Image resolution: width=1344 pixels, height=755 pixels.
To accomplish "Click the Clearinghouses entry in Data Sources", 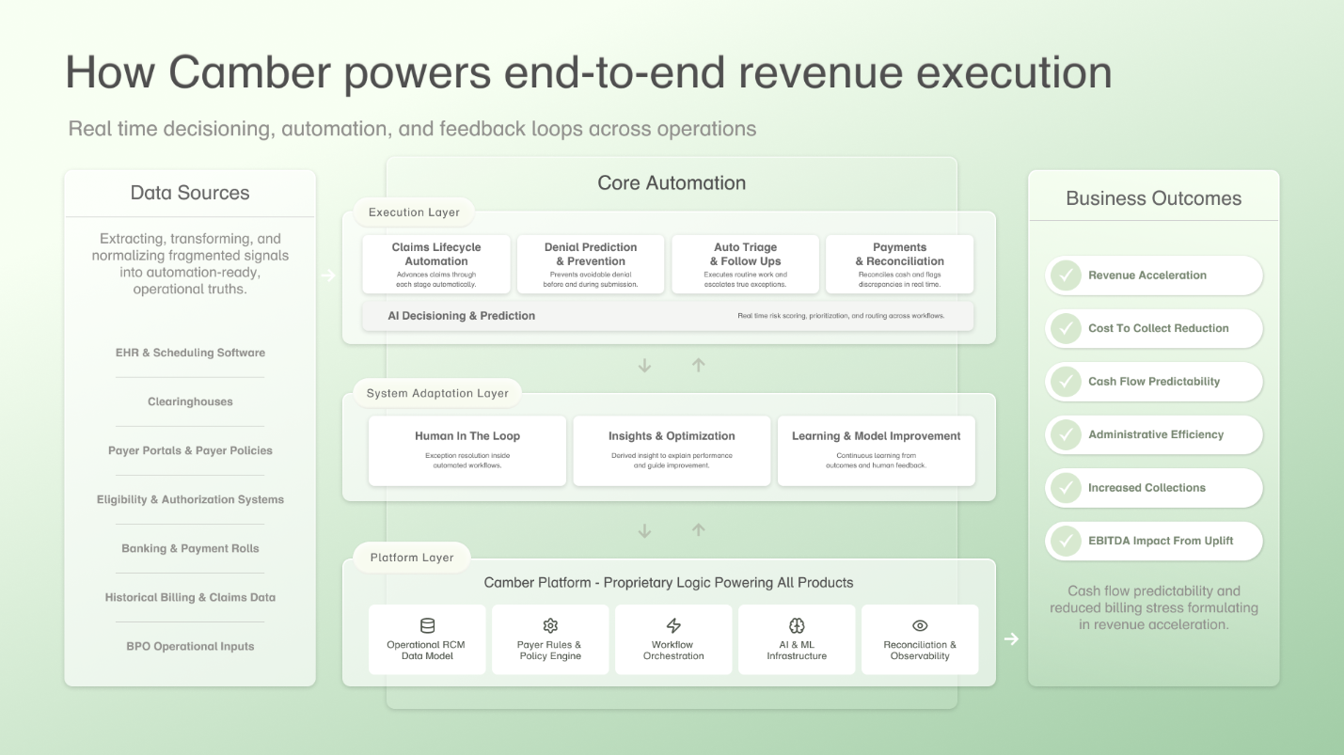I will point(189,401).
